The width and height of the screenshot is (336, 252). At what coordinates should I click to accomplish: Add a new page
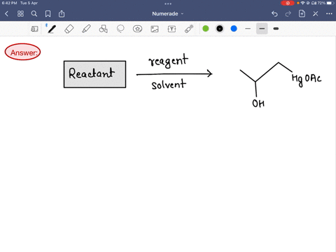pos(302,14)
